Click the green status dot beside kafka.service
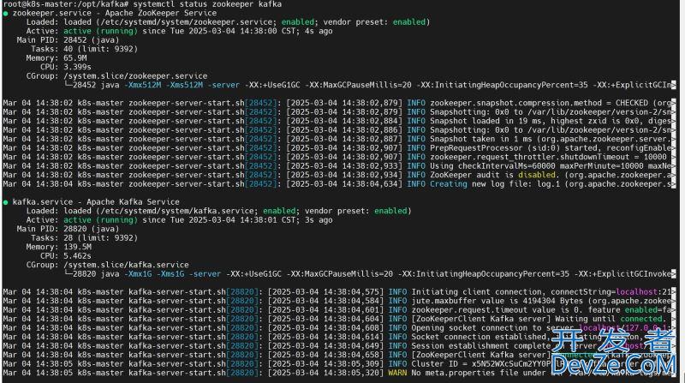The image size is (685, 383). coord(6,202)
